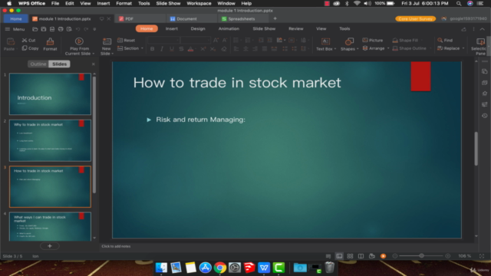The height and width of the screenshot is (276, 491).
Task: Open the Selection Pane
Action: (479, 46)
